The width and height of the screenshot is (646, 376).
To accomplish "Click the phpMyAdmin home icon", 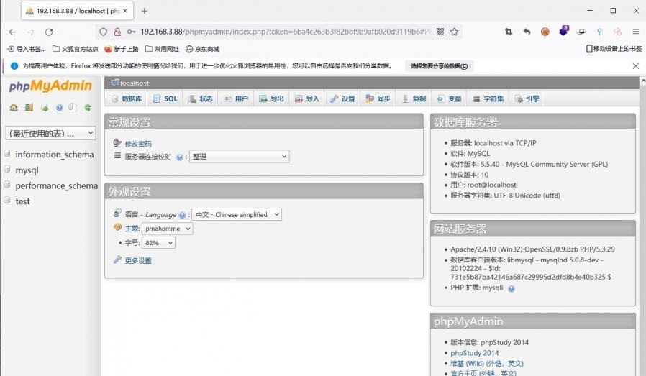I will tap(14, 108).
